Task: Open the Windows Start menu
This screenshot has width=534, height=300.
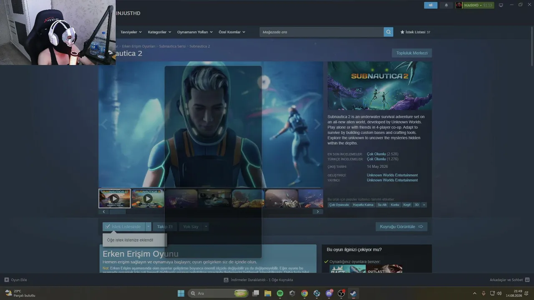Action: coord(181,293)
